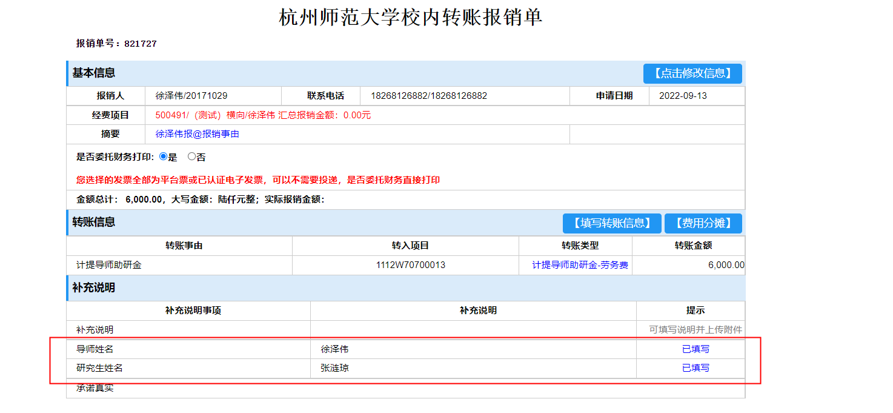
Task: Open the 【填写转账信息】 button
Action: point(612,223)
